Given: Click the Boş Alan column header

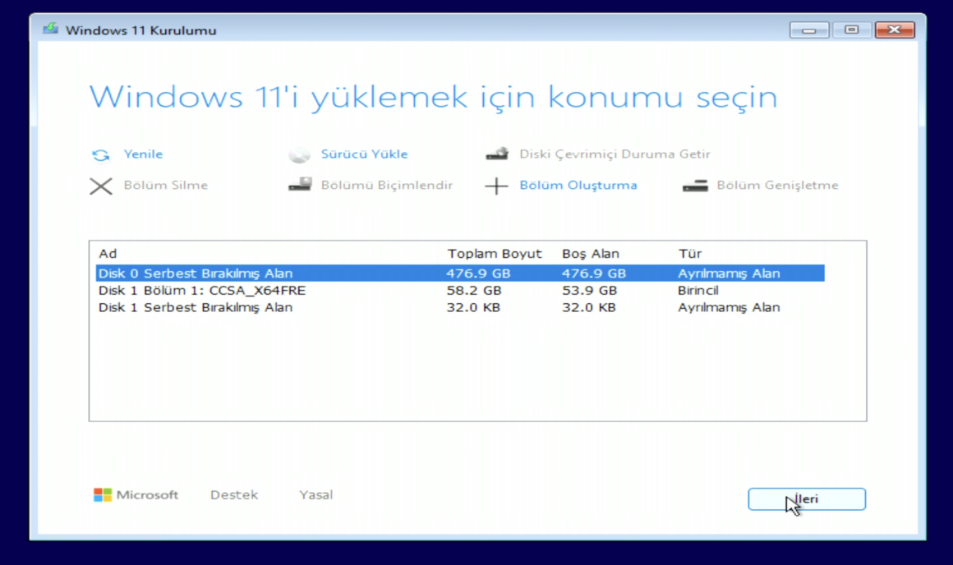Looking at the screenshot, I should [x=590, y=253].
